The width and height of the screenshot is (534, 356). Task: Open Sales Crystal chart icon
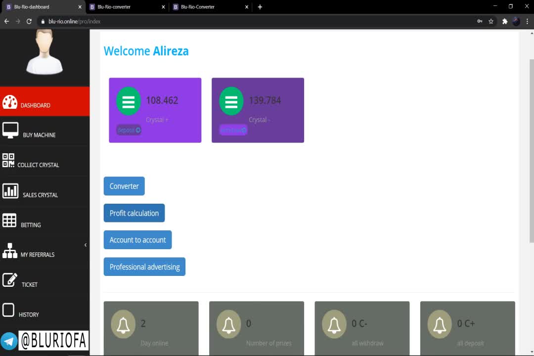pyautogui.click(x=10, y=191)
